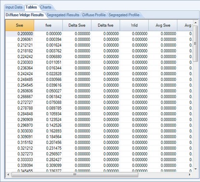
Task: Select fwe cell 0.016344
Action: (48, 68)
